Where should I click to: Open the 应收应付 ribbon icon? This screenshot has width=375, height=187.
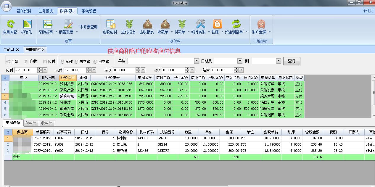(x=110, y=24)
